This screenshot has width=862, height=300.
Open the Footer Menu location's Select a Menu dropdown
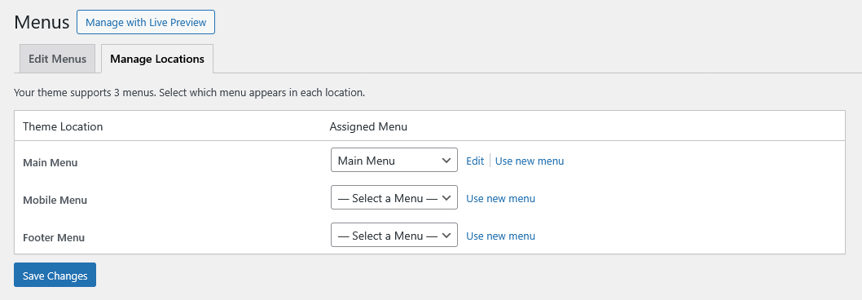[394, 236]
